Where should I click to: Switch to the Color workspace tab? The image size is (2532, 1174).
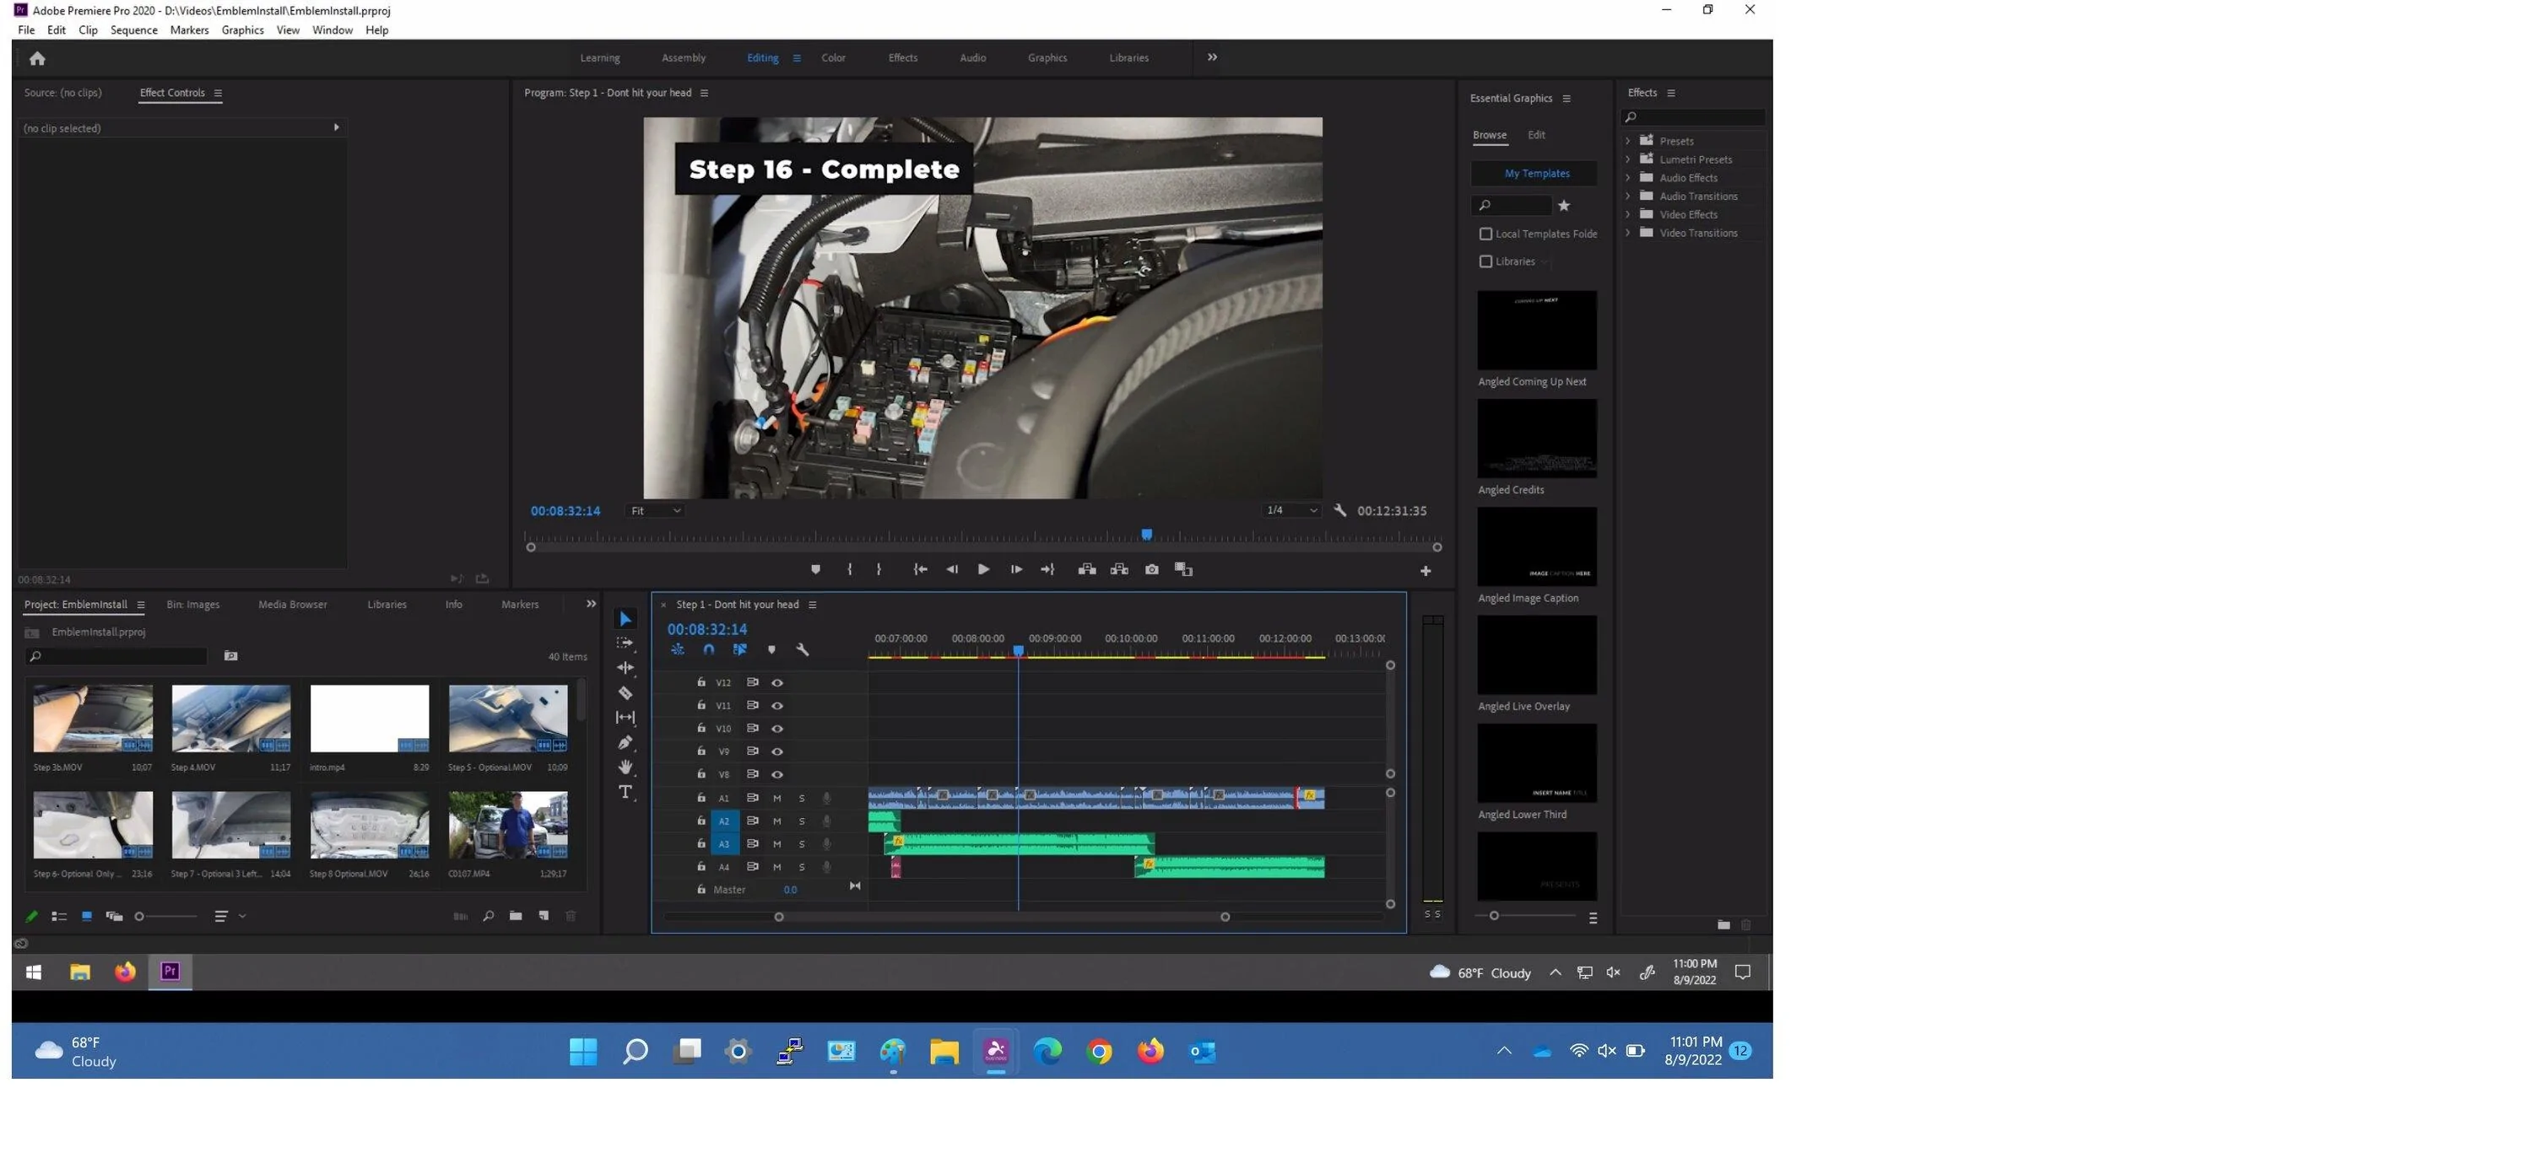pyautogui.click(x=832, y=58)
